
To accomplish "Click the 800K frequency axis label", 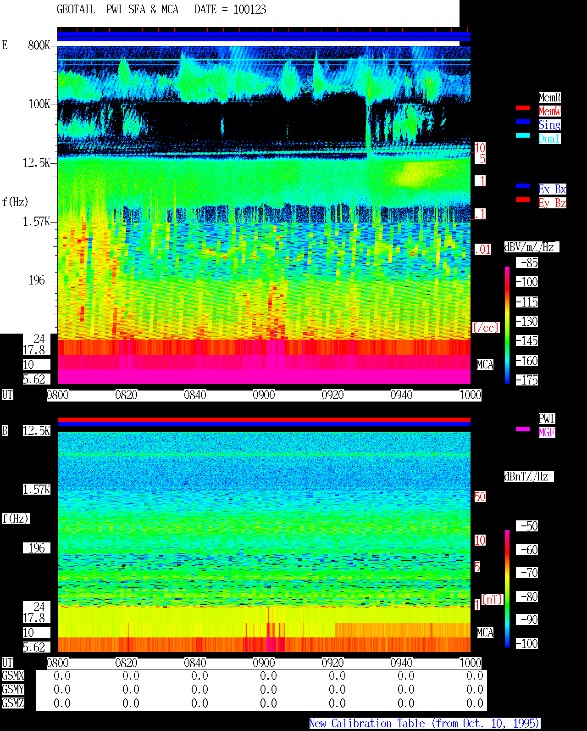I will [x=39, y=45].
